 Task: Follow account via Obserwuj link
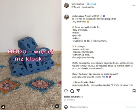[91, 4]
